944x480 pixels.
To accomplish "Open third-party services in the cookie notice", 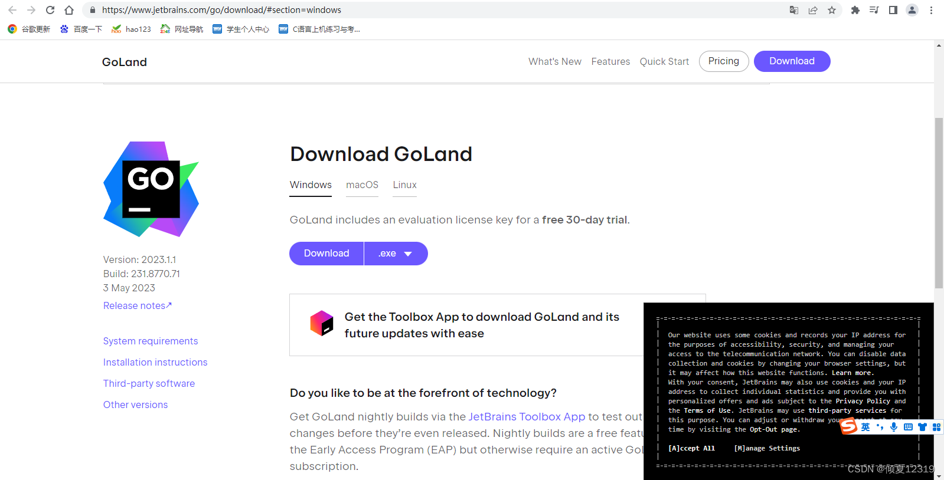I will (x=847, y=410).
